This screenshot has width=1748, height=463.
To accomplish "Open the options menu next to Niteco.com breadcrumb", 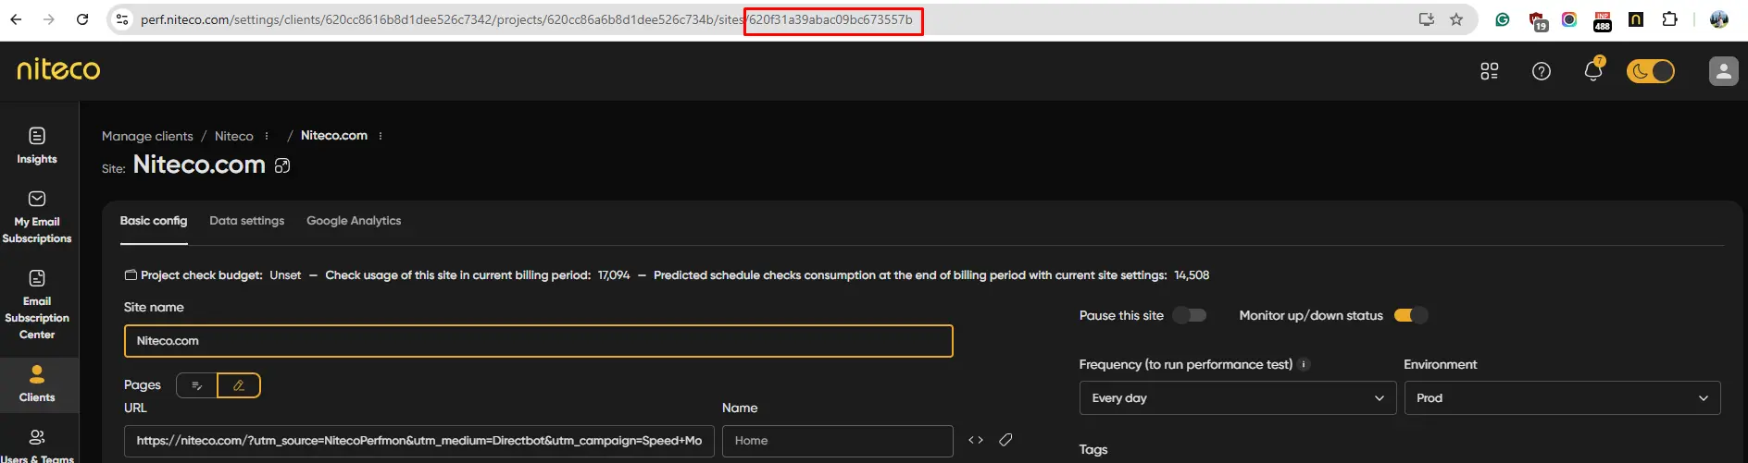I will [x=381, y=136].
